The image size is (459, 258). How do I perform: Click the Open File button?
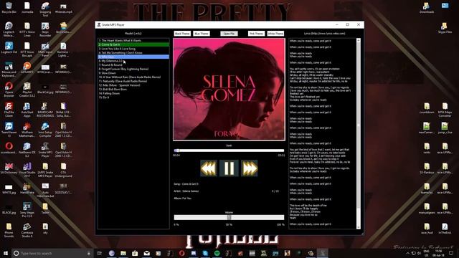(229, 34)
